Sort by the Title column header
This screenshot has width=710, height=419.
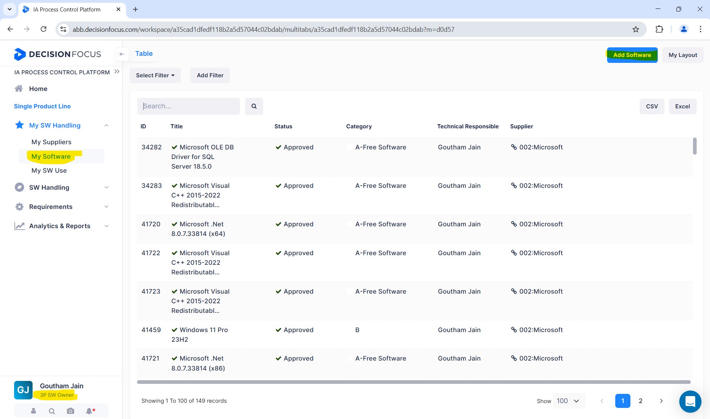[177, 126]
